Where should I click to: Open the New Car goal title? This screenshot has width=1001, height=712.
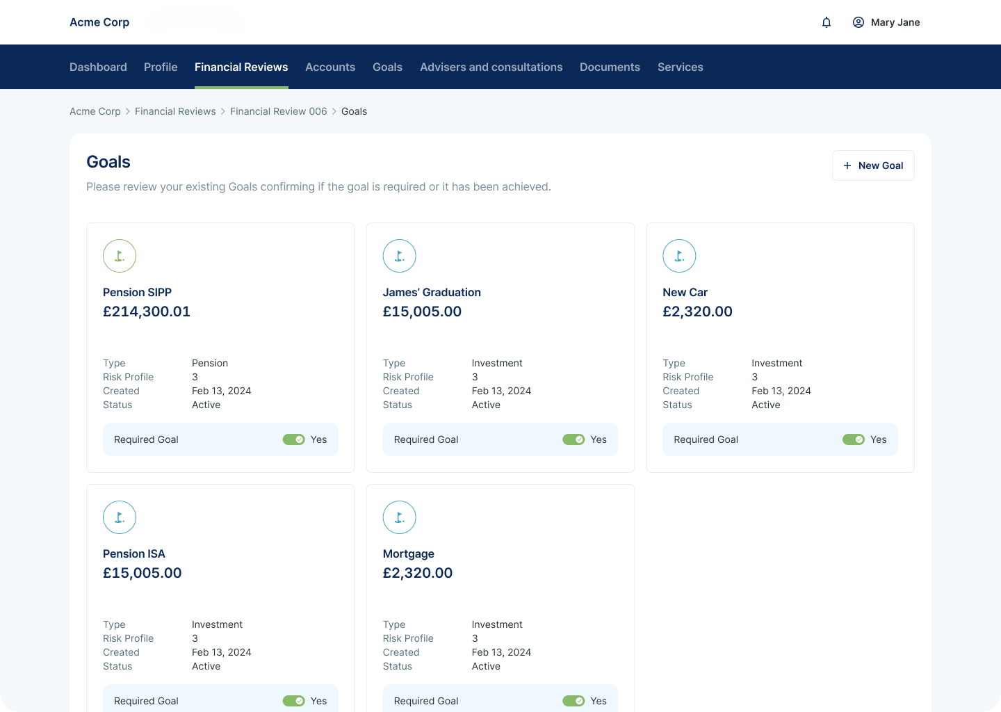point(685,292)
